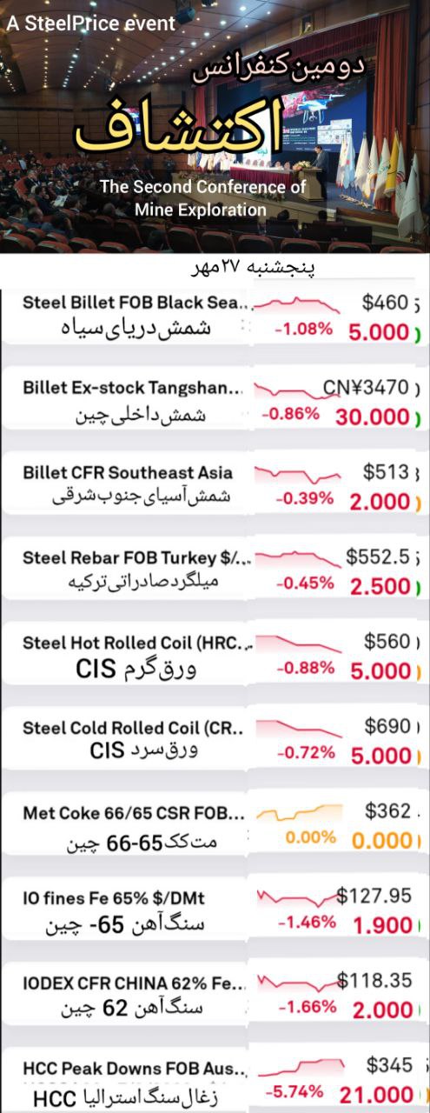Select Billet CFR Southeast Asia listing

[215, 485]
